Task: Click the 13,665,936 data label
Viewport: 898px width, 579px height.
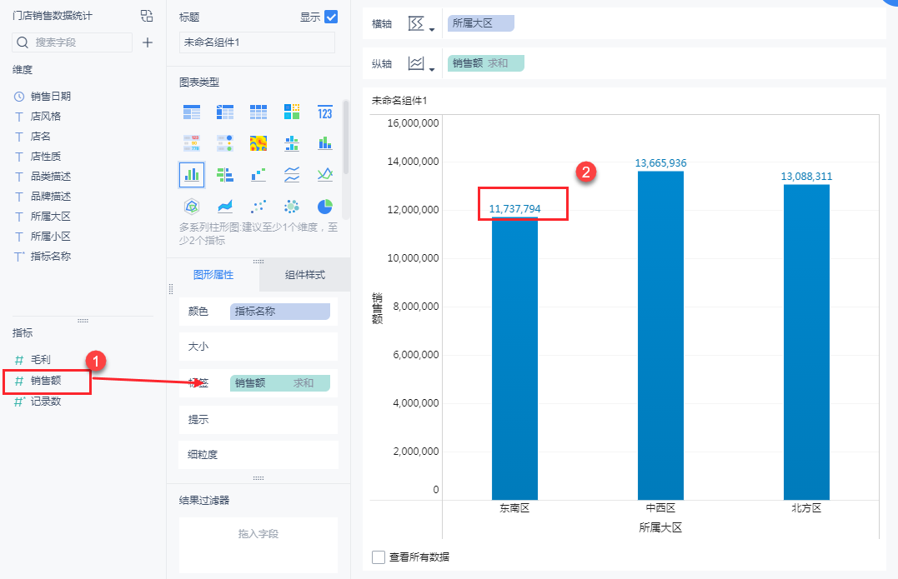Action: click(660, 163)
